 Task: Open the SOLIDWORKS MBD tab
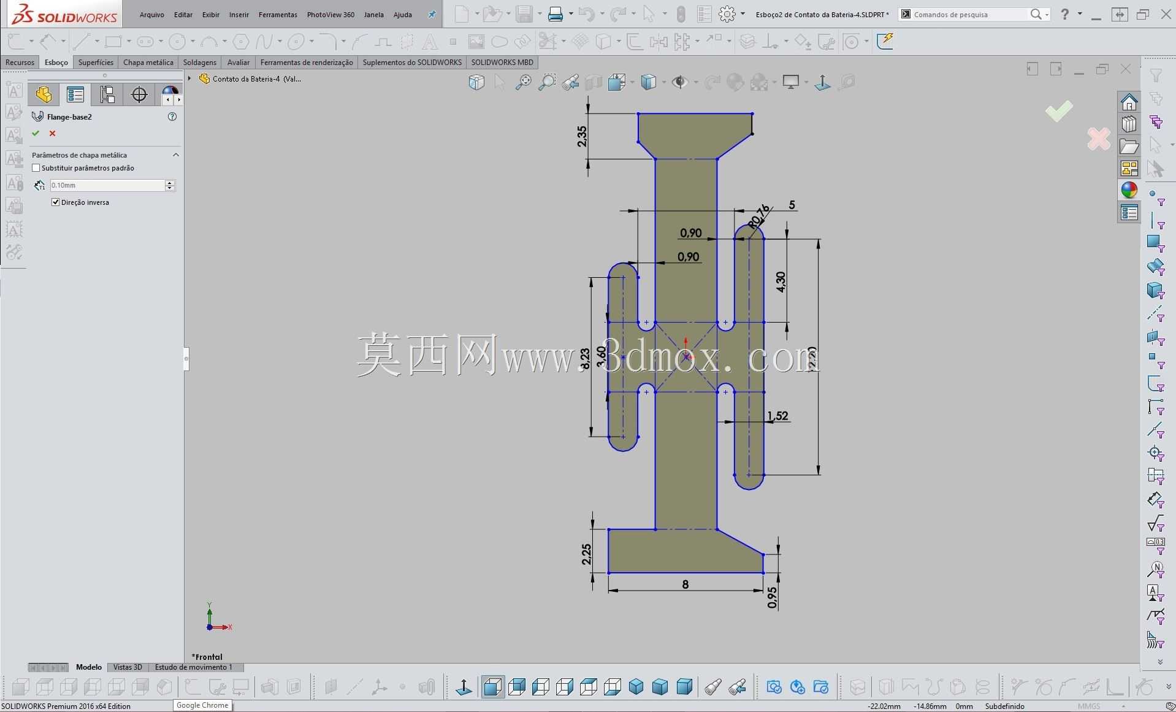(502, 62)
